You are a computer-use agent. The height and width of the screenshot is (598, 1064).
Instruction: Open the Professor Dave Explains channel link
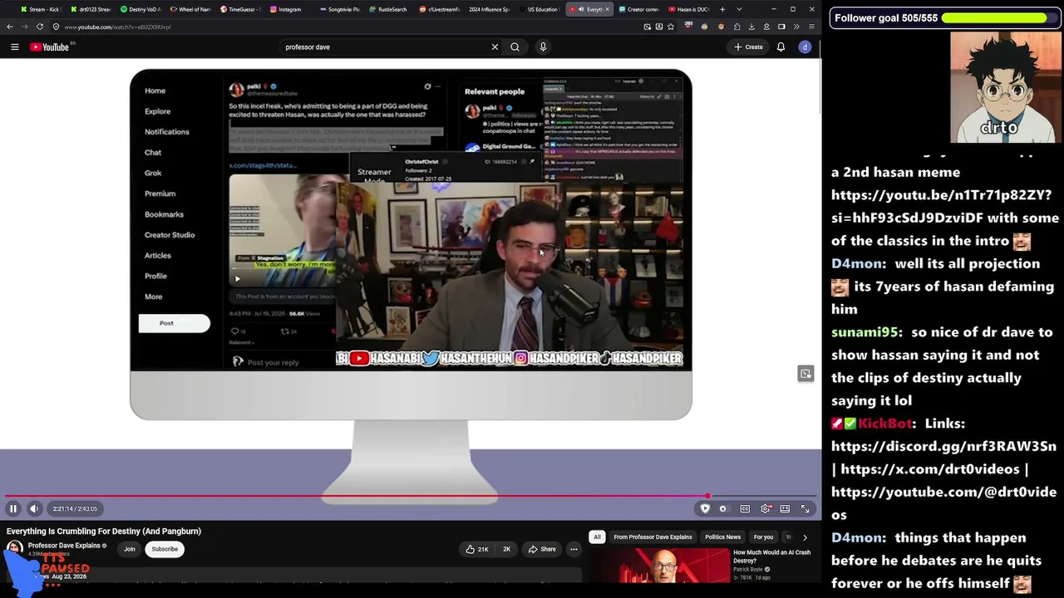(x=64, y=546)
